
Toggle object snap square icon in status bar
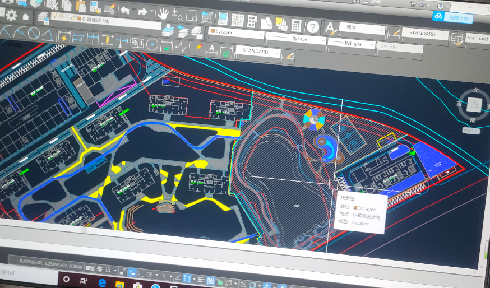[187, 278]
